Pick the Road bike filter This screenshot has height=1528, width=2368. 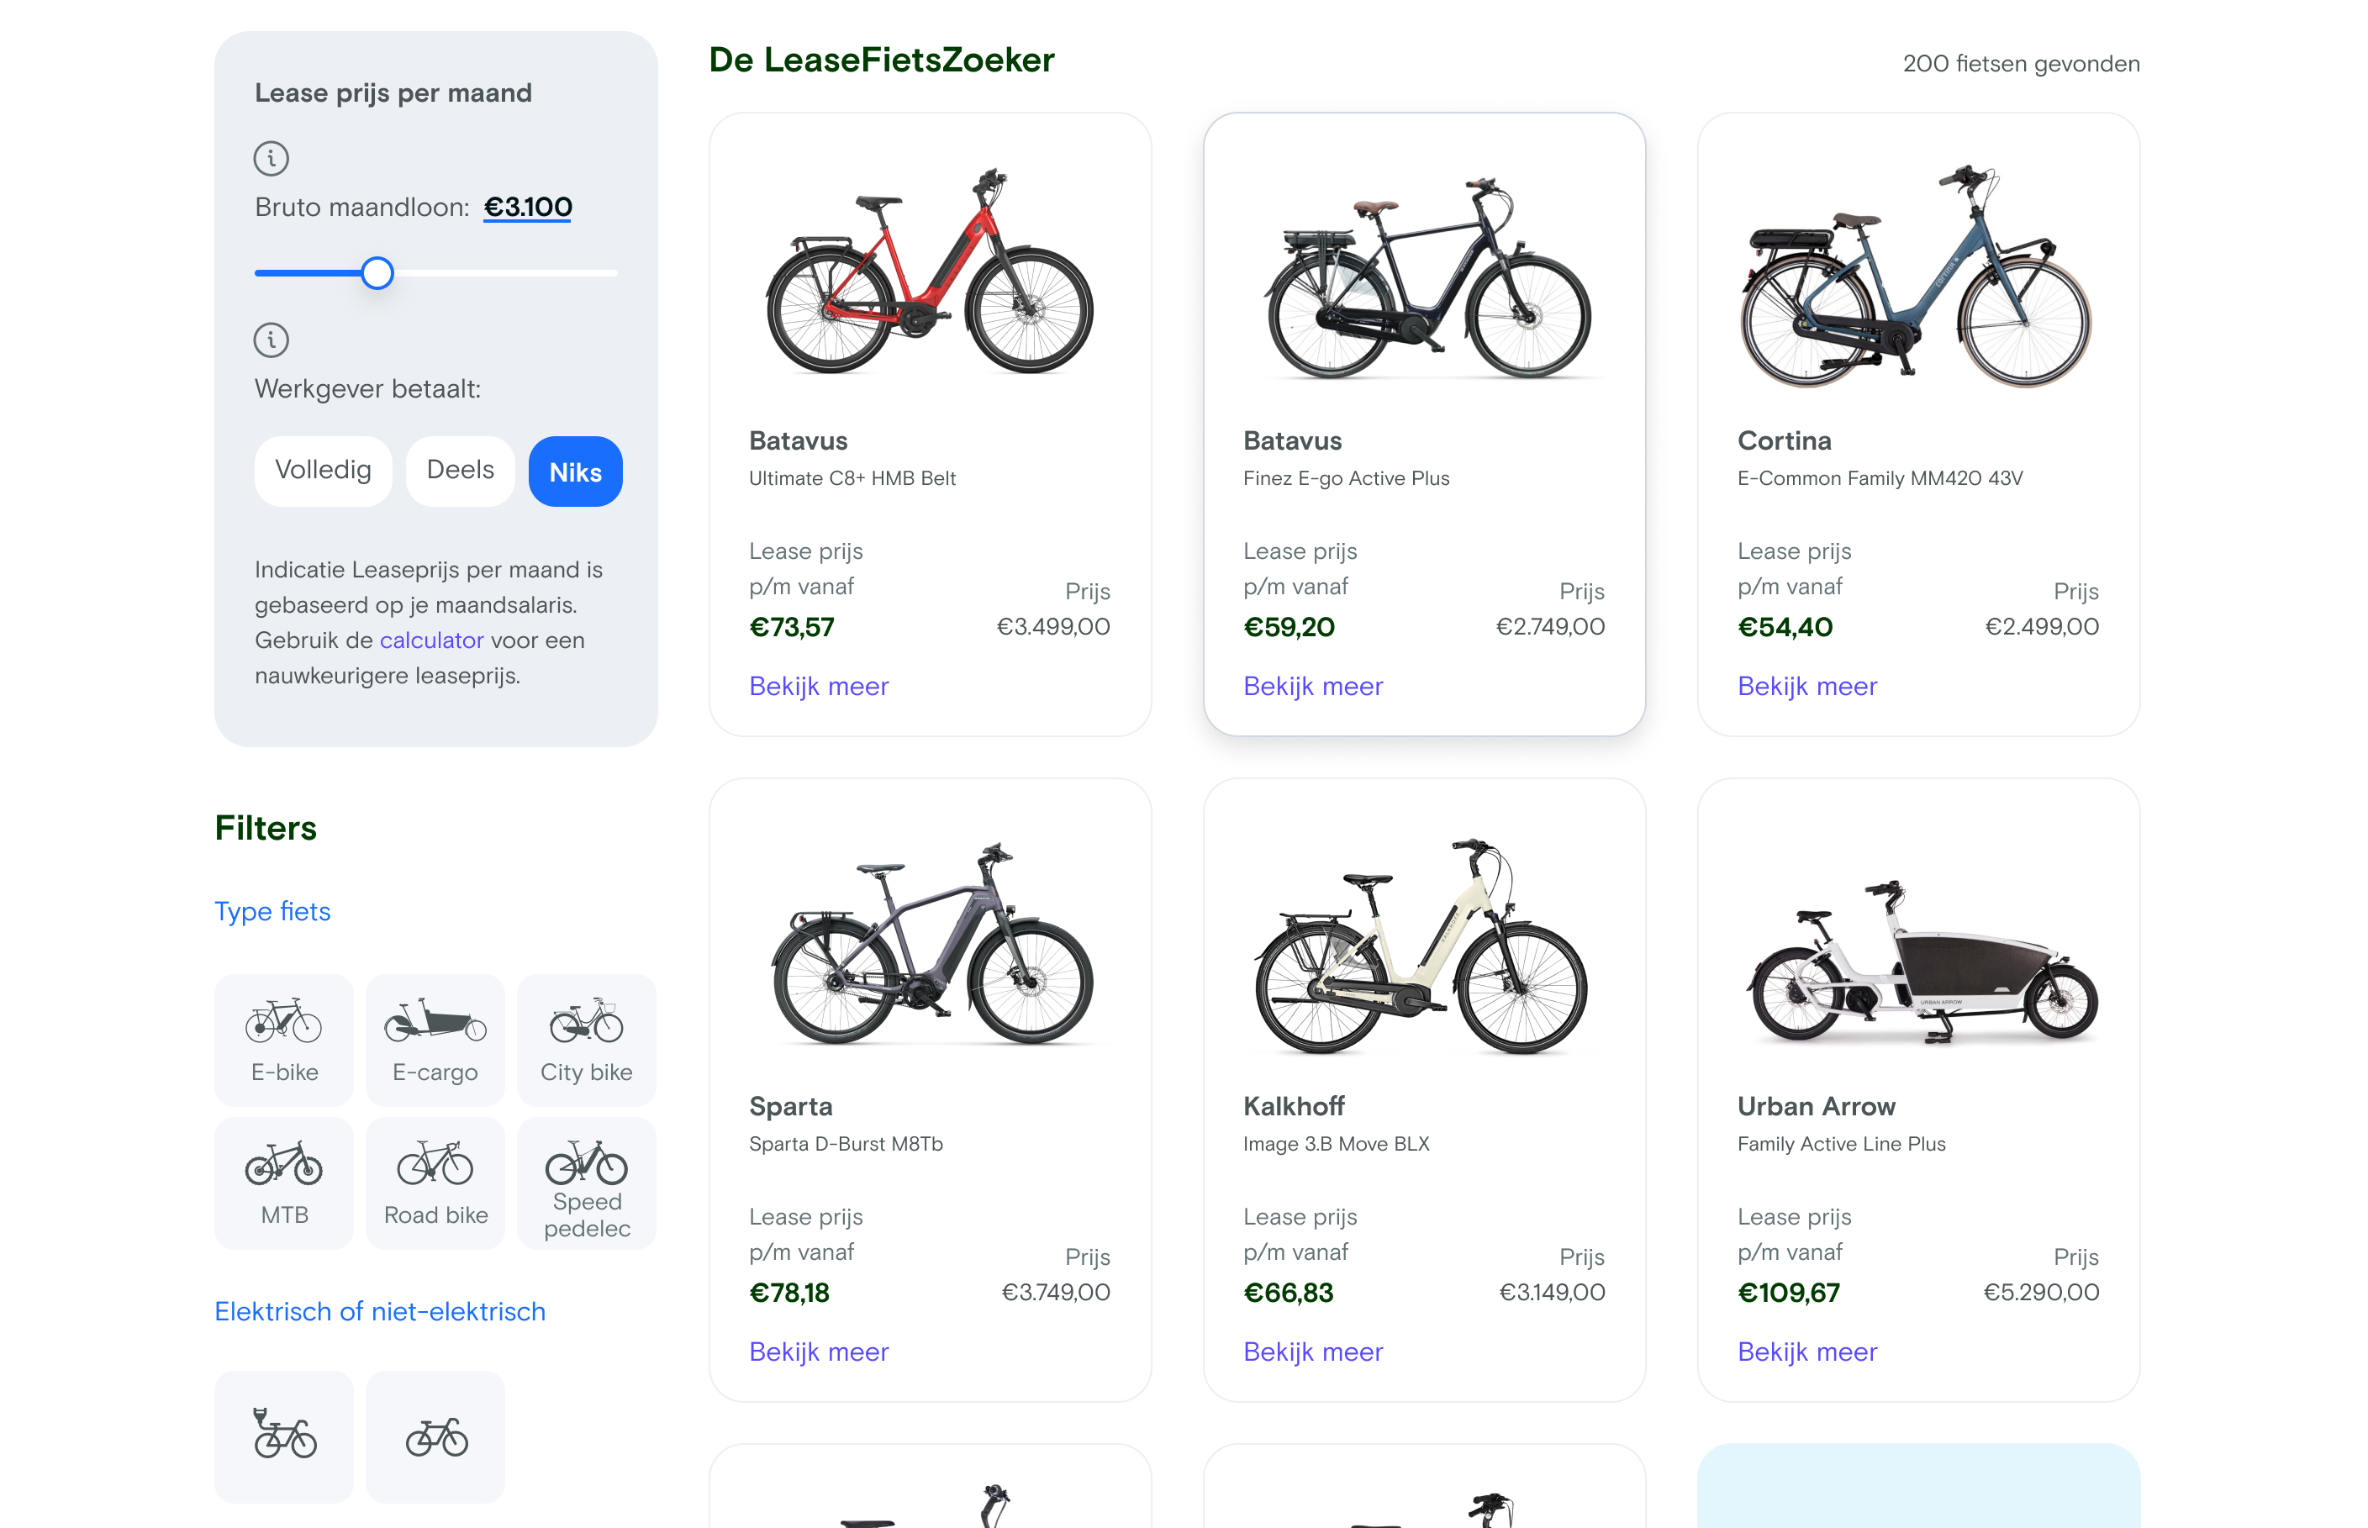click(x=435, y=1182)
